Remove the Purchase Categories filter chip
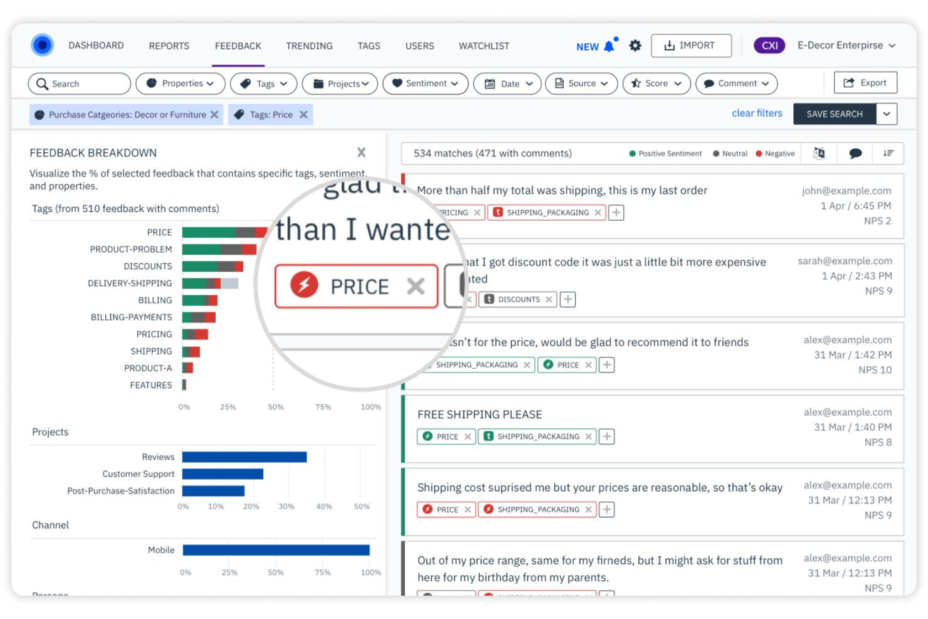928x619 pixels. [x=214, y=114]
